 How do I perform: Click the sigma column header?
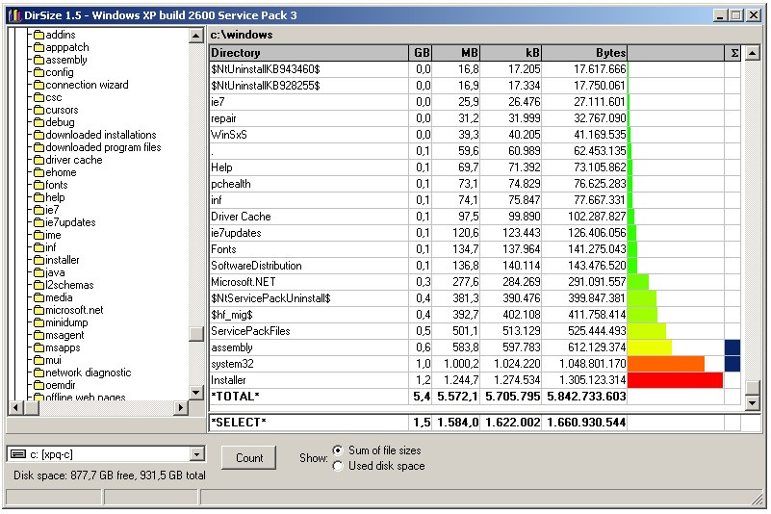click(x=733, y=53)
